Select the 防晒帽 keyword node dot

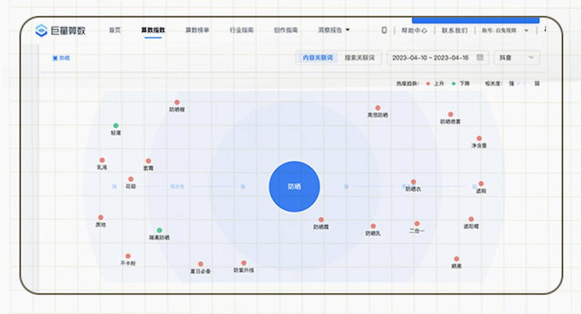click(x=176, y=101)
